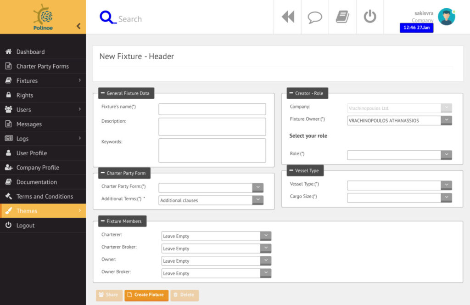Go to Terms and Conditions in sidebar
Viewport: 470px width, 305px height.
[45, 196]
